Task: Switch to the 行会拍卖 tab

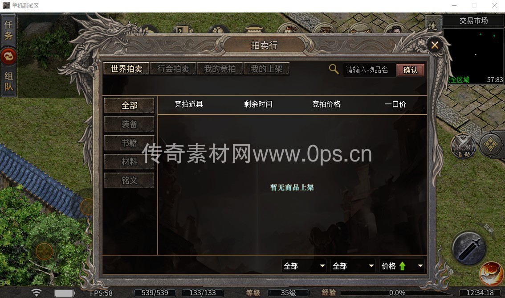Action: pos(173,69)
